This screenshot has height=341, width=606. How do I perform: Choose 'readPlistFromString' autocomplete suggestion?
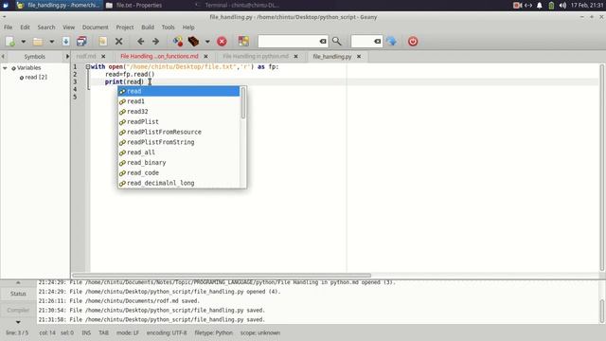pyautogui.click(x=179, y=142)
